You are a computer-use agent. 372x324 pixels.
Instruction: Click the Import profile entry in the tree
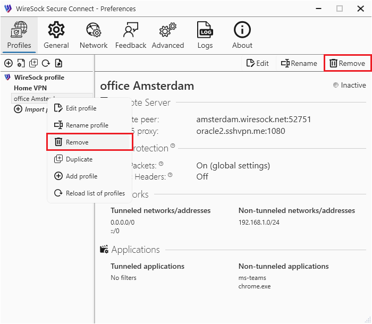[31, 109]
